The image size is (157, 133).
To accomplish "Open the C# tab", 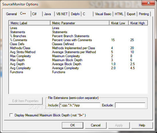I will point(37,14).
